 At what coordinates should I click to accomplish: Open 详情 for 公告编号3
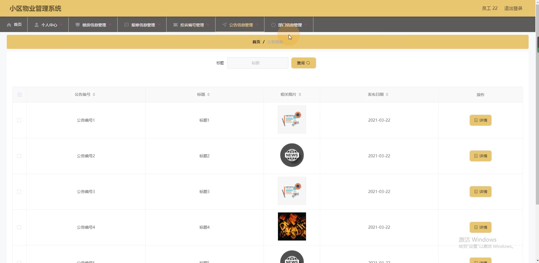point(480,192)
